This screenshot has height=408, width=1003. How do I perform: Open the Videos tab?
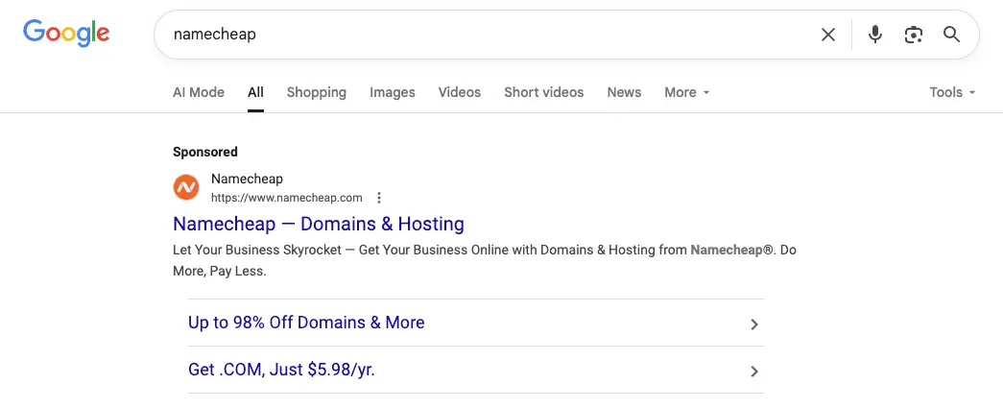(x=460, y=92)
